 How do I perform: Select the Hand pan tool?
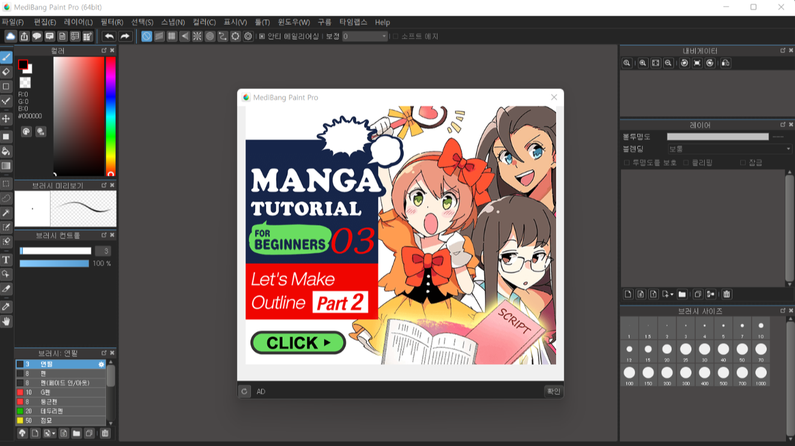tap(6, 321)
